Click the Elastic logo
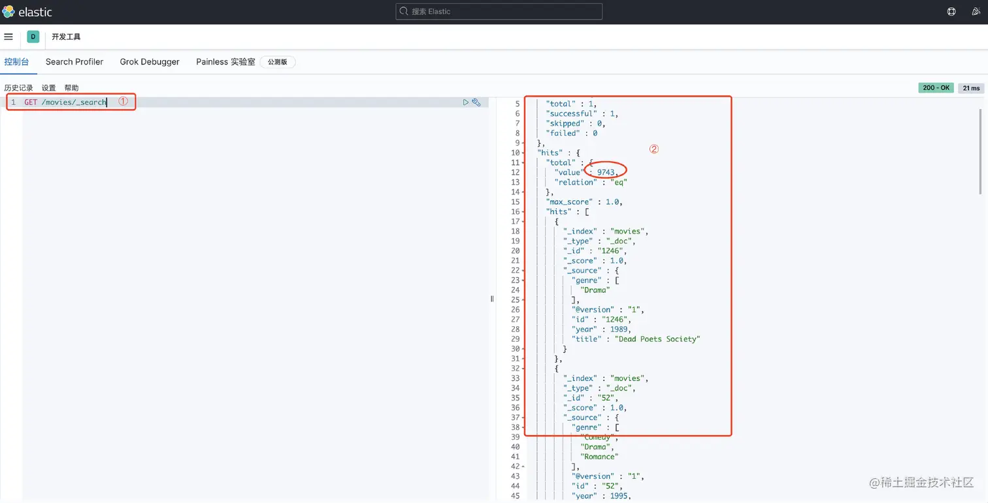988x503 pixels. pyautogui.click(x=27, y=12)
